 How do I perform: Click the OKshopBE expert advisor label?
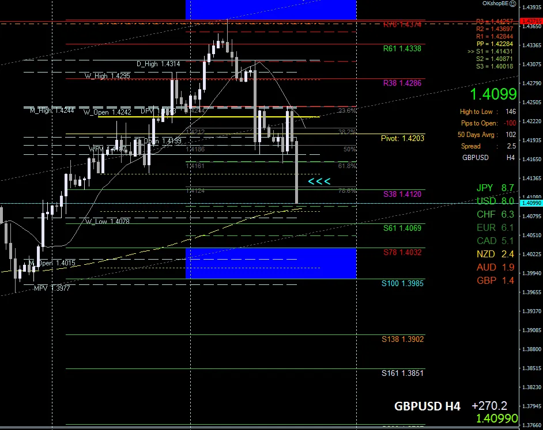coord(496,3)
